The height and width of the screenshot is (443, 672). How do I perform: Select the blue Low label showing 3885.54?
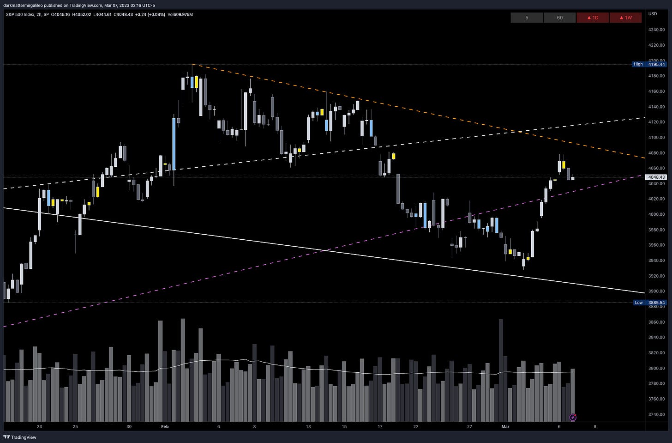[638, 303]
